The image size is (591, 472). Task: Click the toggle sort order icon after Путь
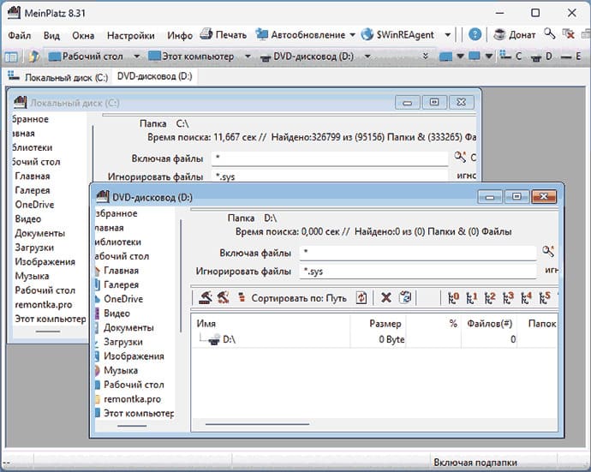click(x=361, y=298)
